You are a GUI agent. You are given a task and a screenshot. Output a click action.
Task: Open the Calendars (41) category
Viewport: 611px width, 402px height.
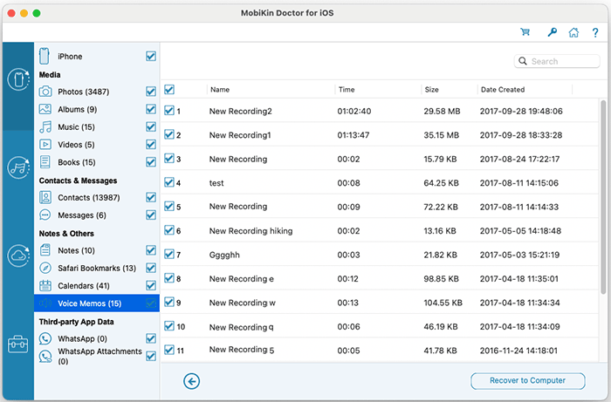(x=84, y=286)
